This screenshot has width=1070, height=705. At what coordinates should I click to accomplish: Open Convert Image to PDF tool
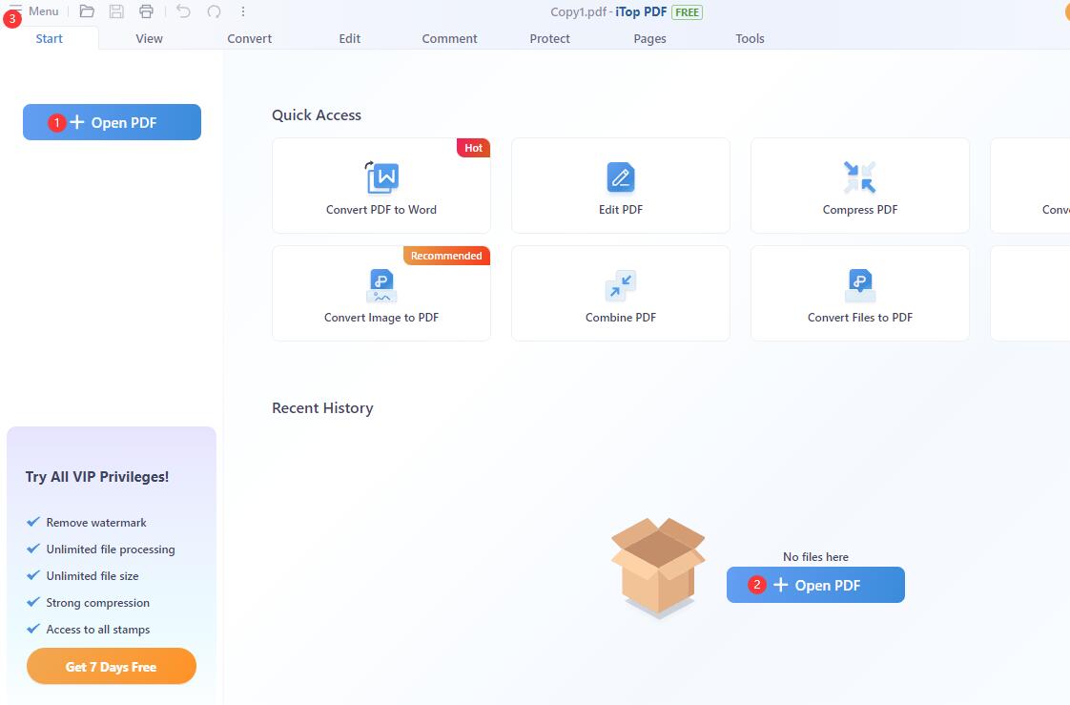(381, 294)
